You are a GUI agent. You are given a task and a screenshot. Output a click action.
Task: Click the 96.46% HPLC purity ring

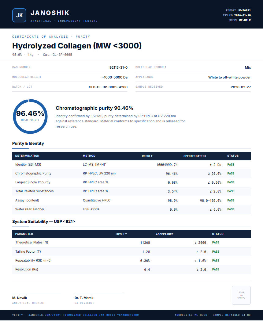tap(30, 117)
